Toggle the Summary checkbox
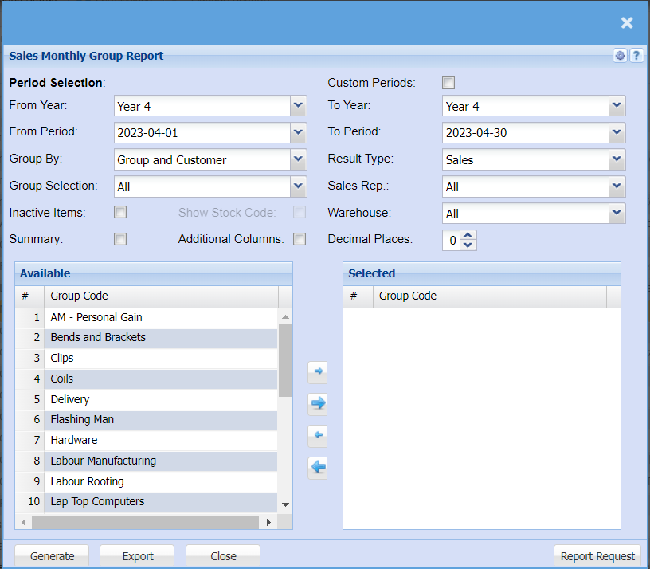The height and width of the screenshot is (569, 650). point(120,239)
